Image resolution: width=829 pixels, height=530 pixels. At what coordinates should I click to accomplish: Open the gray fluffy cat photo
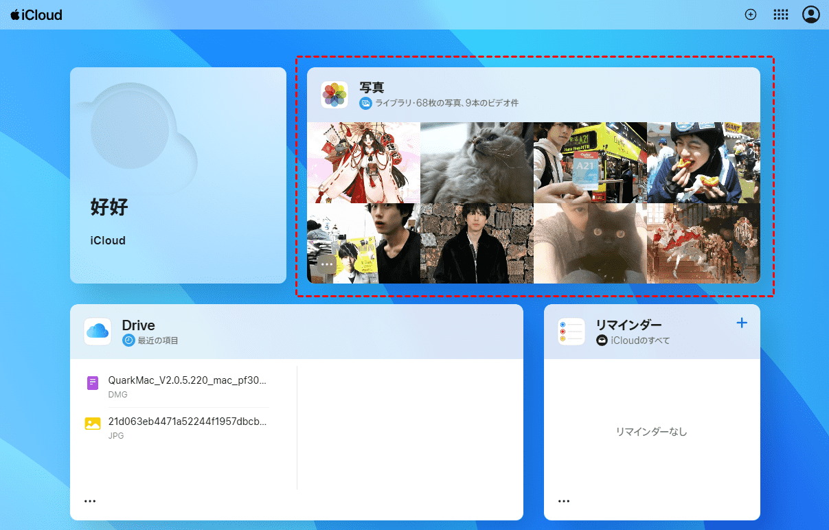tap(477, 163)
